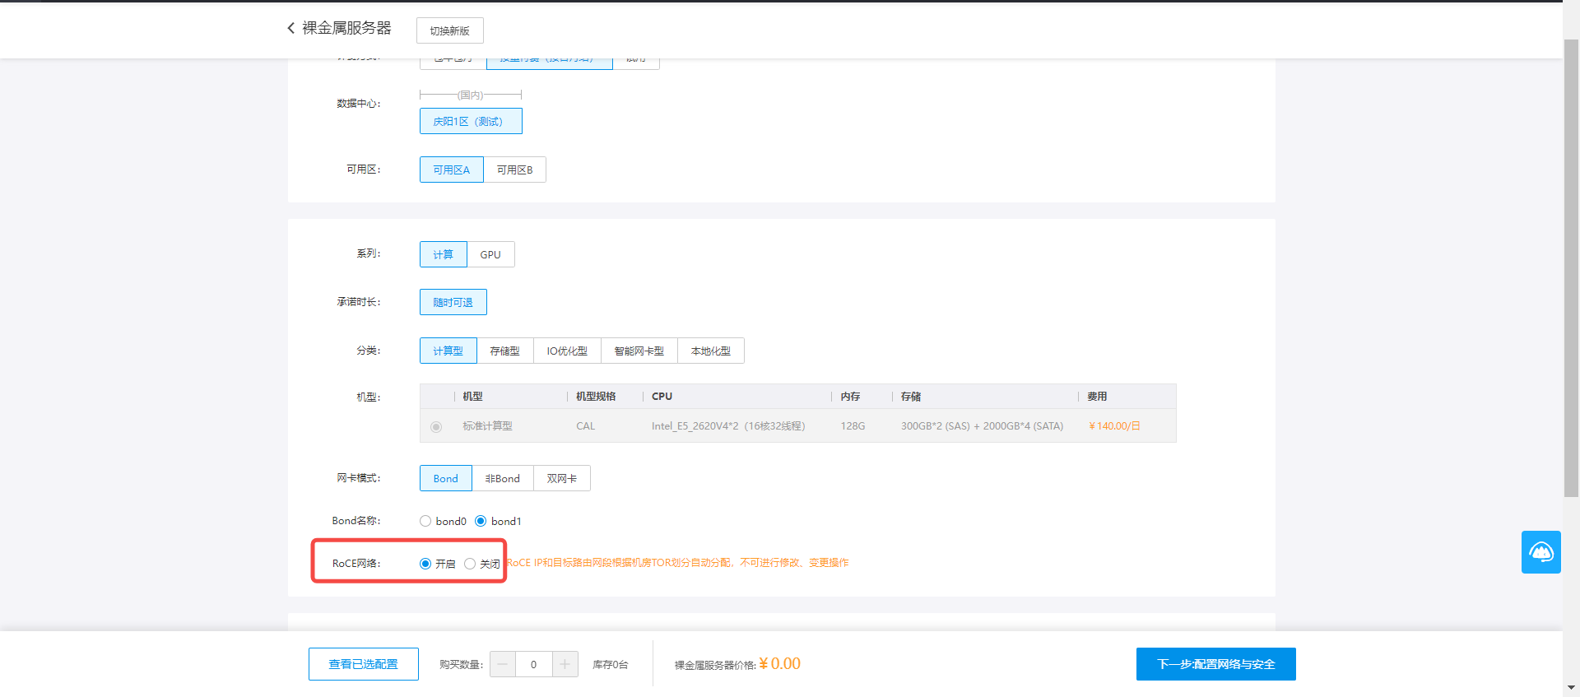Select 双网卡 network card mode
This screenshot has width=1580, height=697.
tap(562, 478)
